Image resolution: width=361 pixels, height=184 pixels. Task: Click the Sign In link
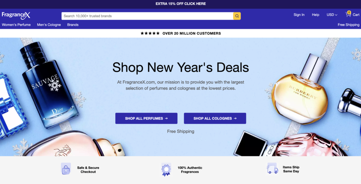point(299,15)
